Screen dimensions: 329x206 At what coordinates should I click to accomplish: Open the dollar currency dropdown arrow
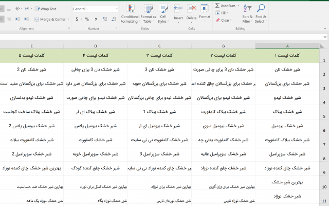coord(81,20)
